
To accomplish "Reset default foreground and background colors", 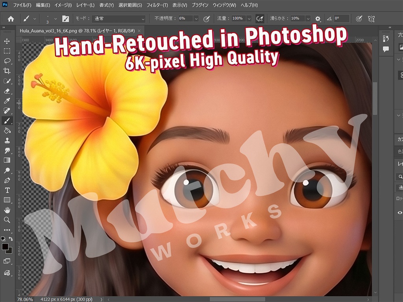I will point(3,239).
